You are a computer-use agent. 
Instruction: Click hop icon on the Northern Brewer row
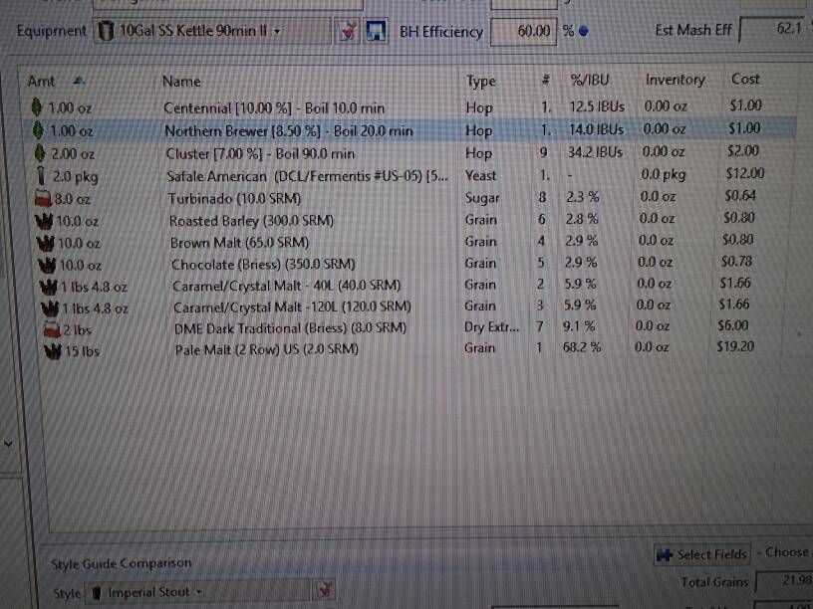pos(38,130)
